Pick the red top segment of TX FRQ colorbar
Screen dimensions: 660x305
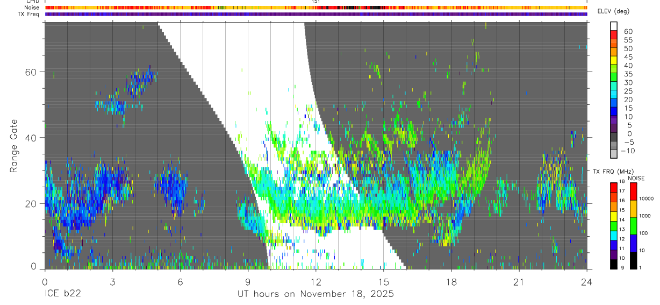click(613, 187)
